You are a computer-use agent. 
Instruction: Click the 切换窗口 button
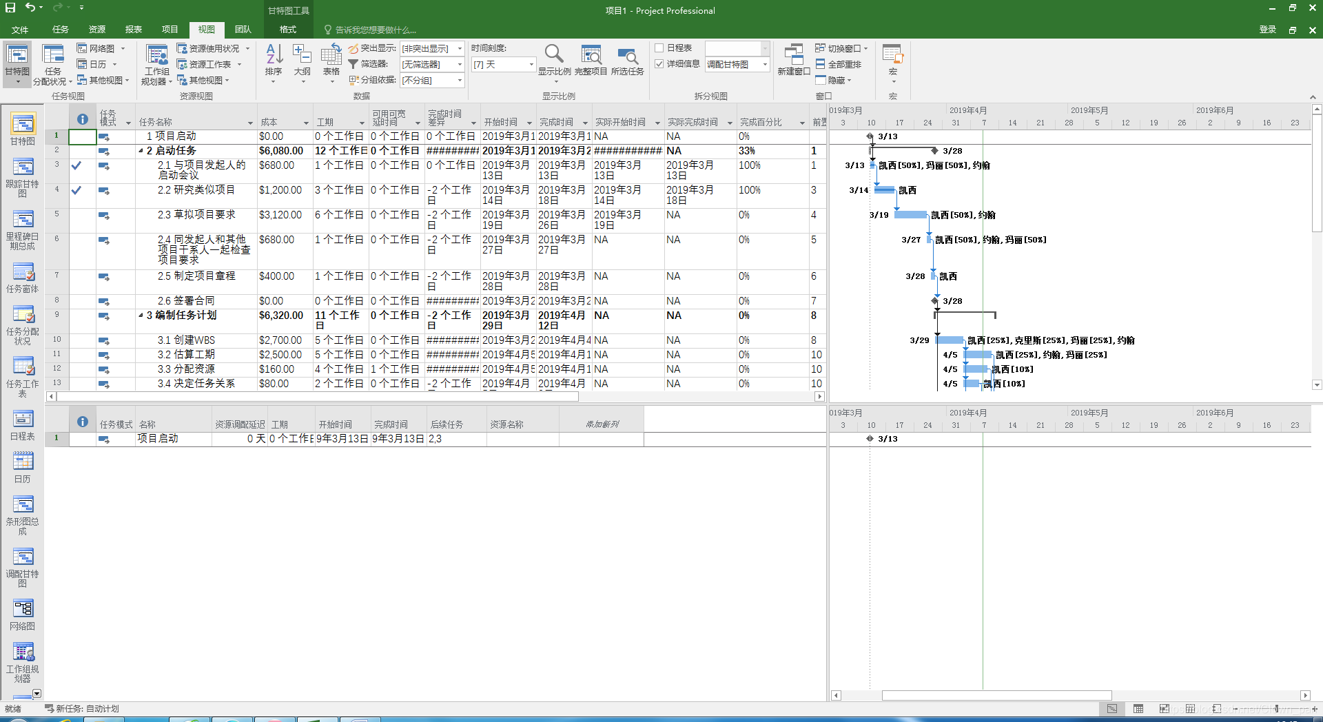click(x=841, y=48)
